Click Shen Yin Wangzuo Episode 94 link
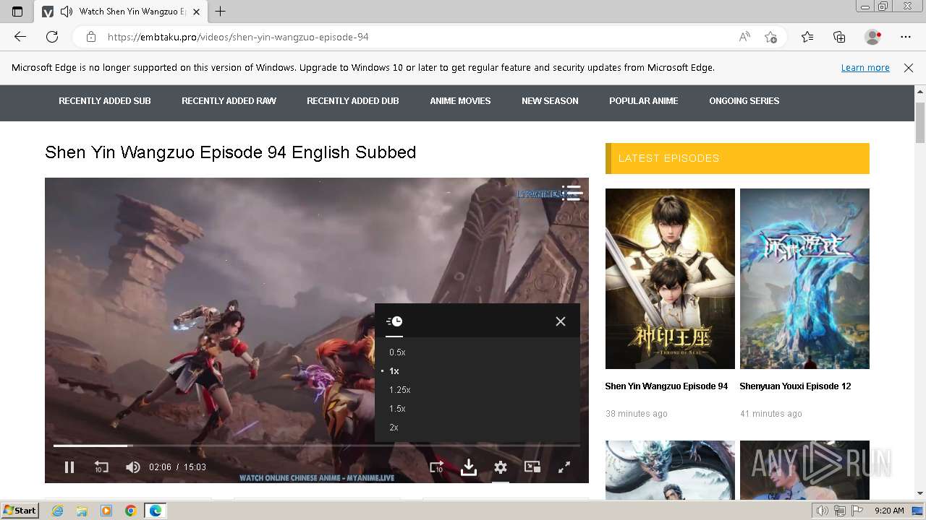926x520 pixels. coord(666,386)
